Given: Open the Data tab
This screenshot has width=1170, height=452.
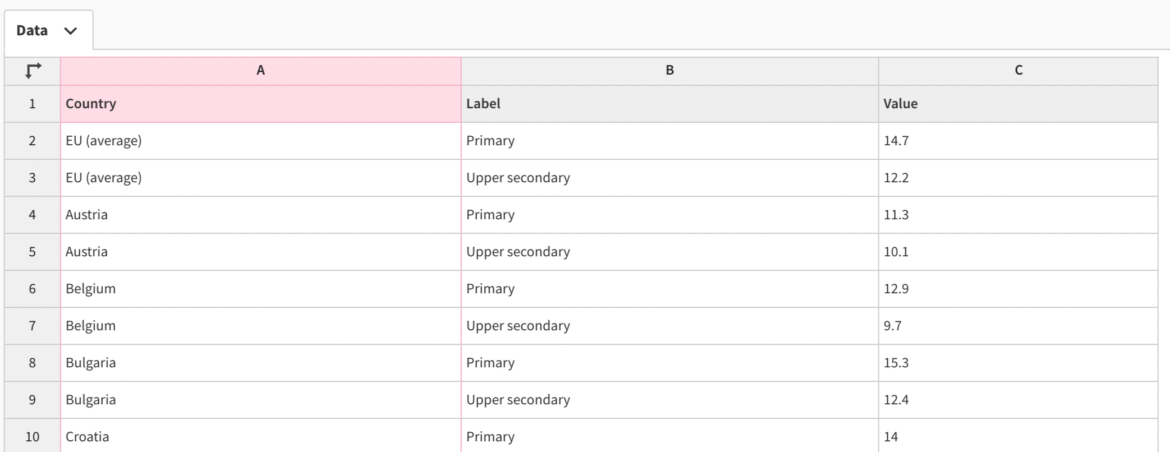Looking at the screenshot, I should [33, 31].
